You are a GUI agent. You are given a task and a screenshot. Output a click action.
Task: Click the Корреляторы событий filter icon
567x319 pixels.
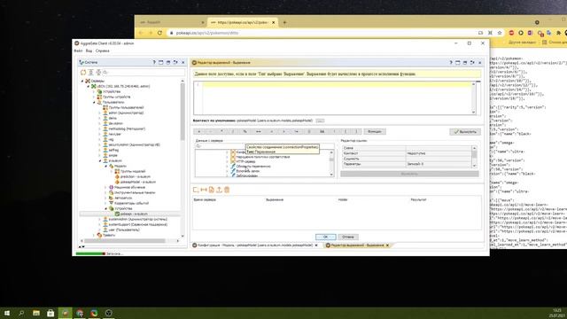[112, 203]
